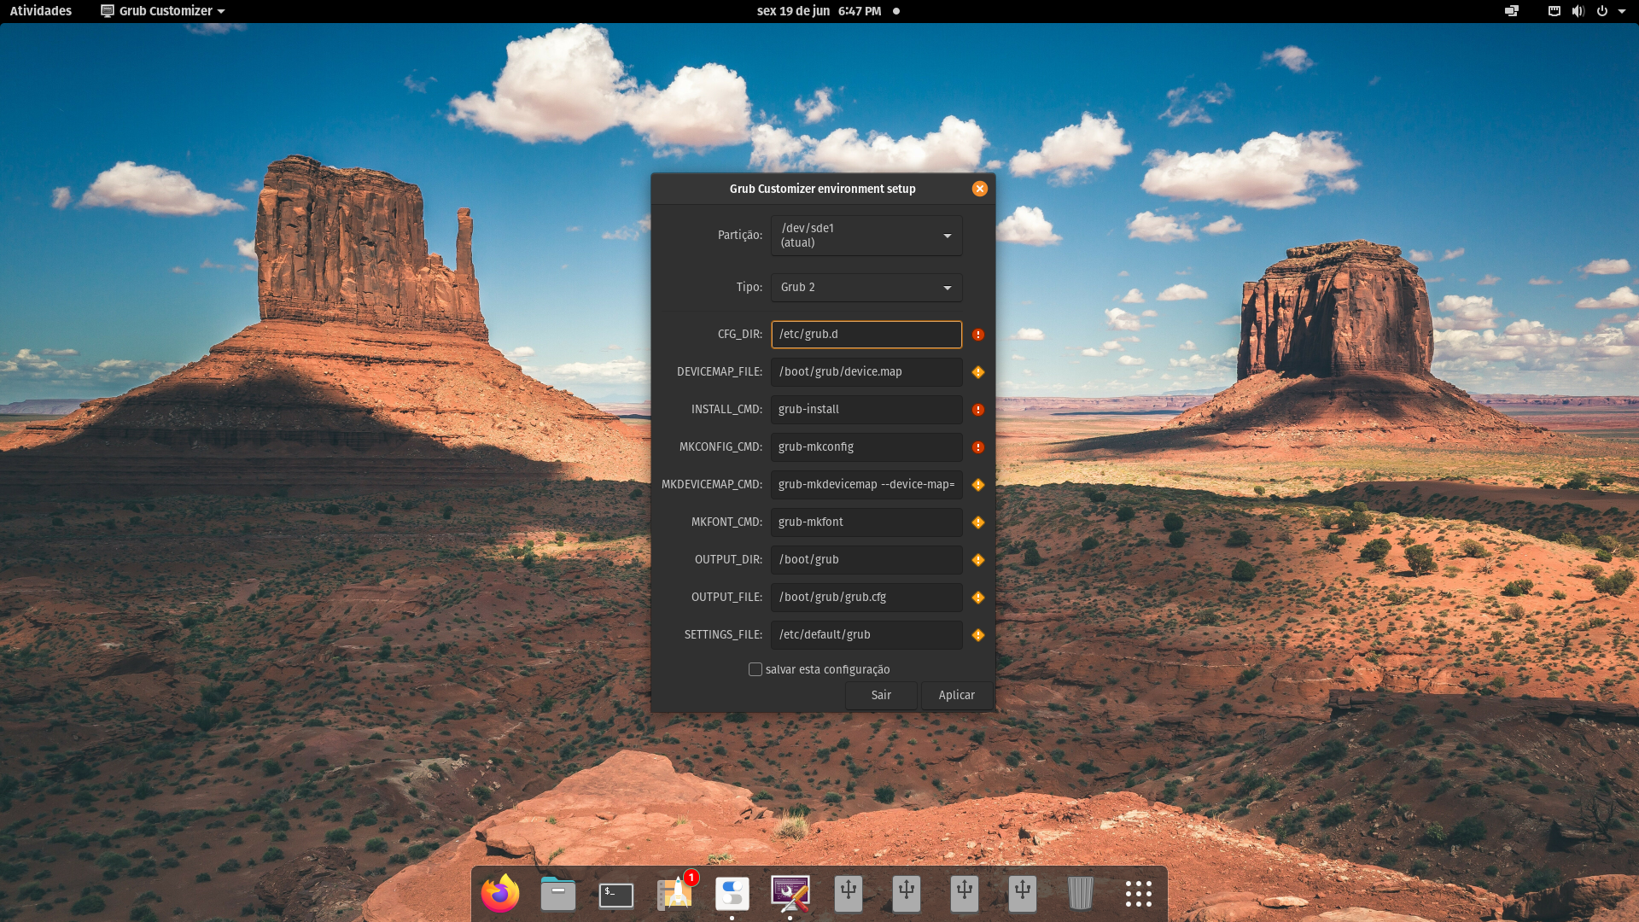
Task: Open the Partição dropdown showing /dev/sde1
Action: (x=866, y=236)
